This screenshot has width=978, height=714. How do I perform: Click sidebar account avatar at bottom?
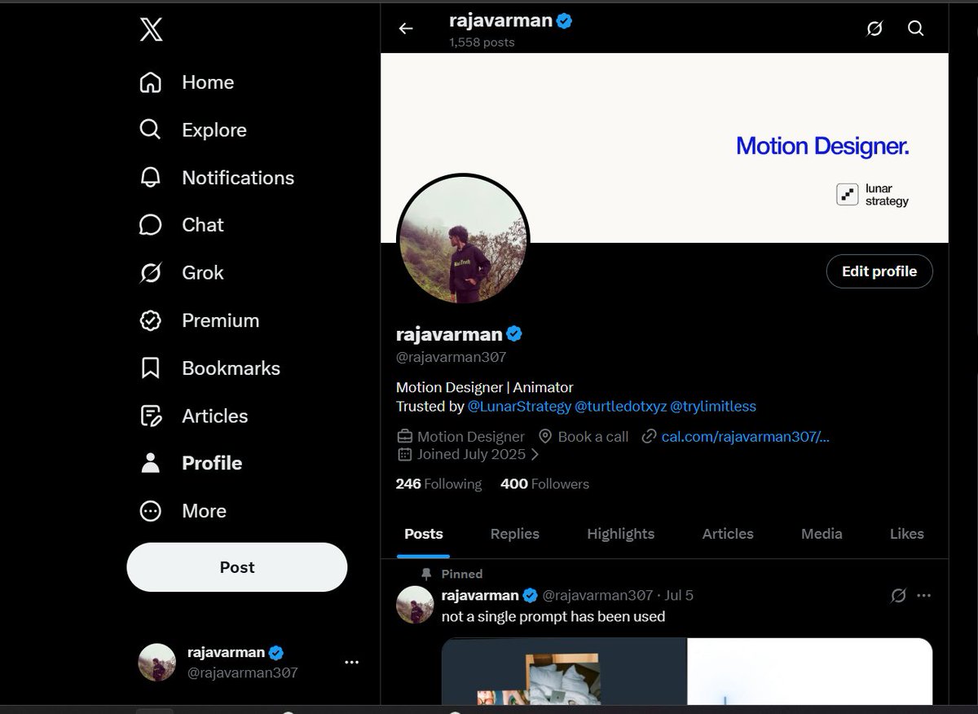pyautogui.click(x=157, y=663)
